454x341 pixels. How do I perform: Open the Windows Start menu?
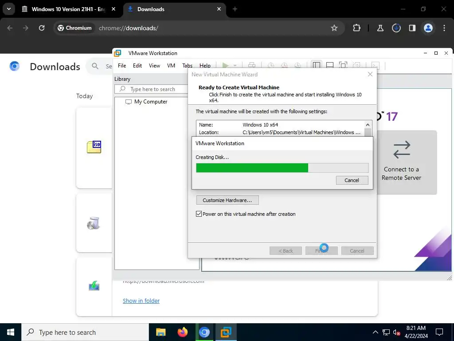(x=11, y=332)
